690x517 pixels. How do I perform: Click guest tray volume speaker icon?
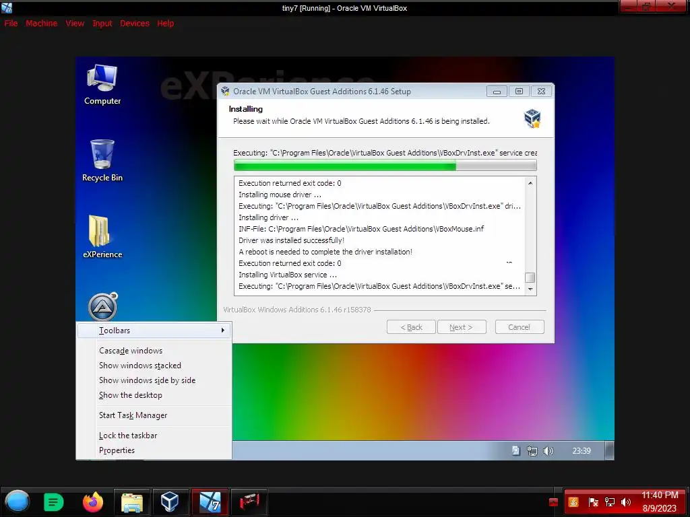[548, 451]
